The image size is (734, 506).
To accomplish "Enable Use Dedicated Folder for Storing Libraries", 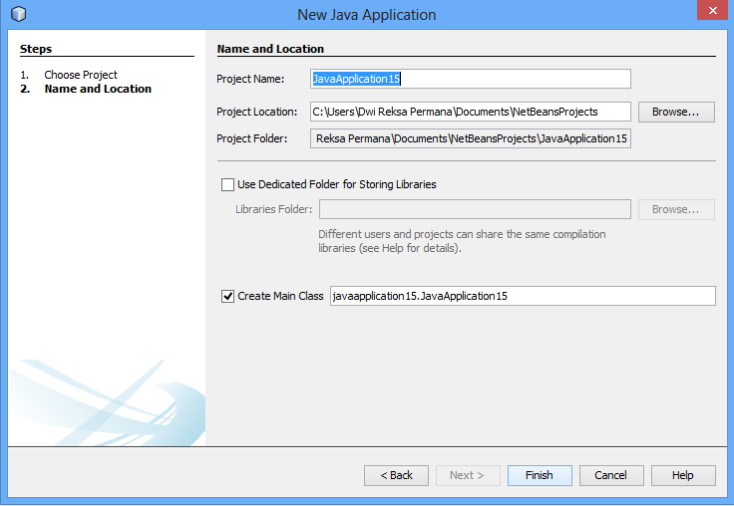I will tap(227, 184).
